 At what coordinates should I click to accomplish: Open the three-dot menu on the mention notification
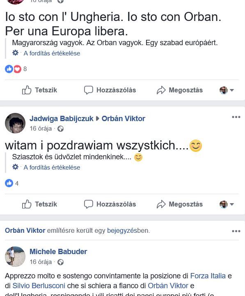(236, 231)
